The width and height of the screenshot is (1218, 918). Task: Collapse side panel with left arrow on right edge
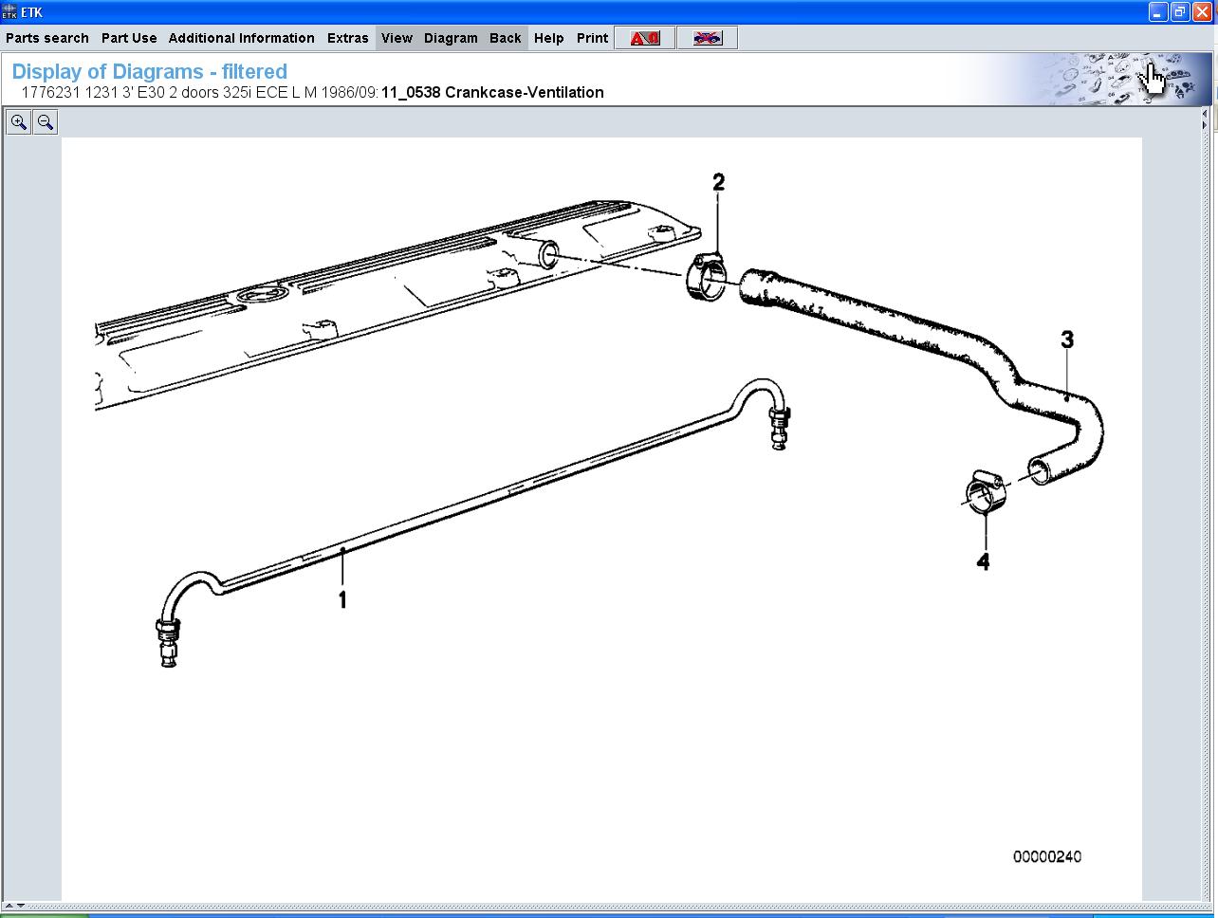(x=1205, y=114)
